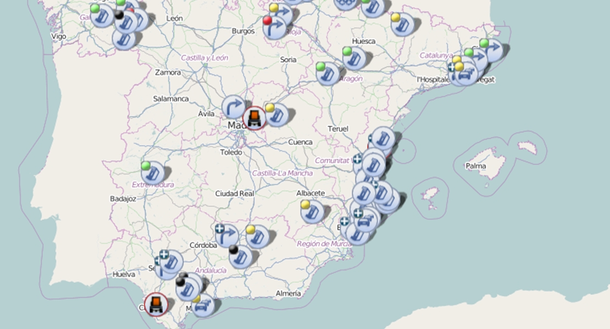This screenshot has height=329, width=610.
Task: Click the Palma label on Mallorca
Action: (x=476, y=166)
